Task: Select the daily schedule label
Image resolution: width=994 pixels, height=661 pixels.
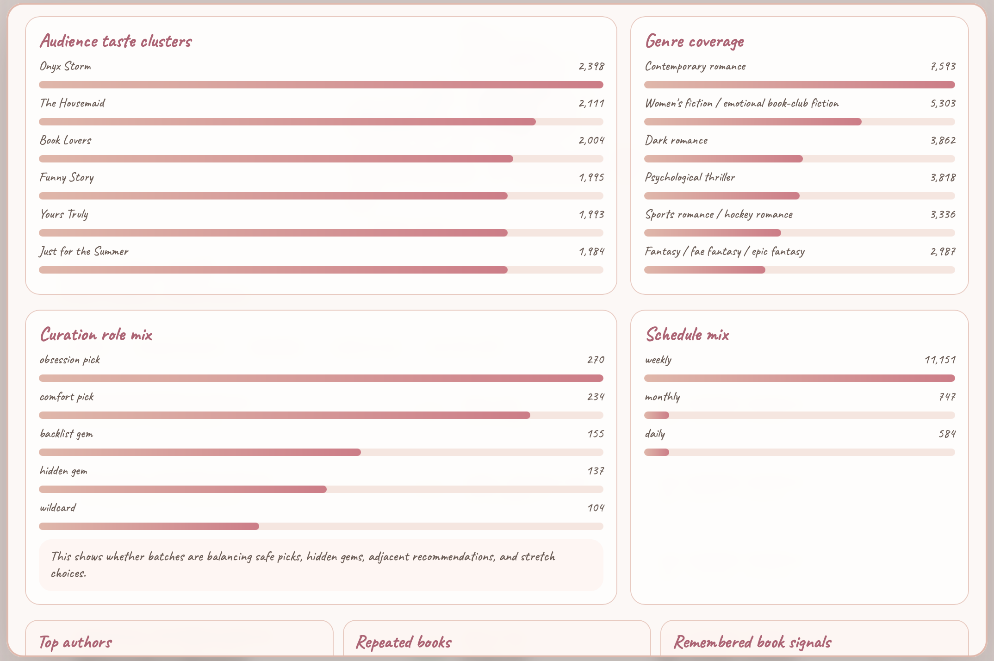Action: point(655,434)
